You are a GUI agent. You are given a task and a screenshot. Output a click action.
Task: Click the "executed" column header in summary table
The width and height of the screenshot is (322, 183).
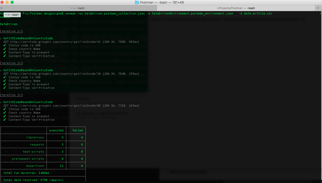(56, 130)
